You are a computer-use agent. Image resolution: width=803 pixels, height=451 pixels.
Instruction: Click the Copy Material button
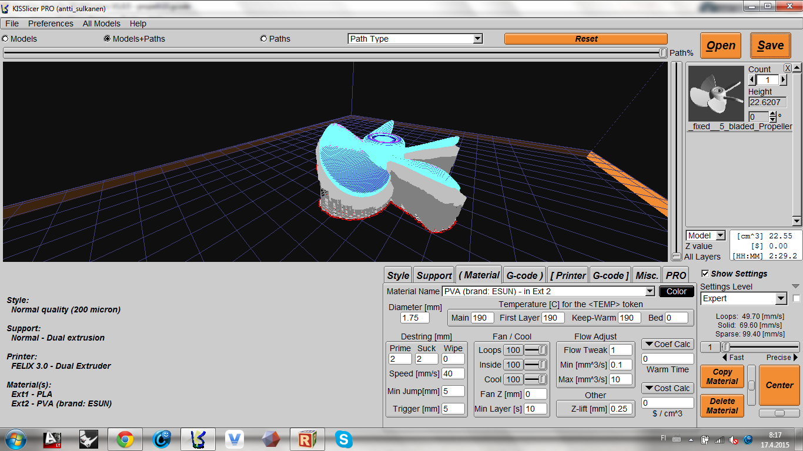[x=722, y=376]
